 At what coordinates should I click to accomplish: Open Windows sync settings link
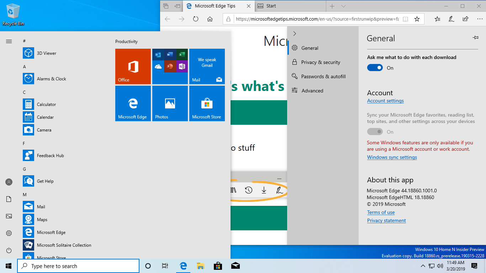pos(392,157)
